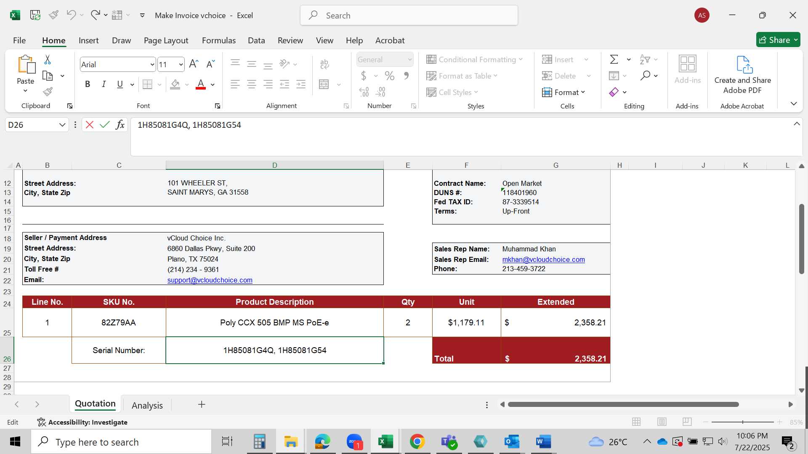Open the General number format dropdown
This screenshot has width=808, height=454.
[x=409, y=60]
